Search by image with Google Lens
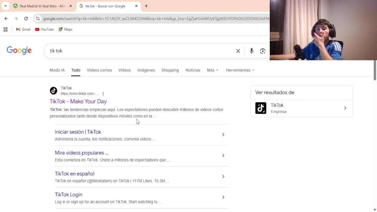Image resolution: width=377 pixels, height=212 pixels. 263,51
